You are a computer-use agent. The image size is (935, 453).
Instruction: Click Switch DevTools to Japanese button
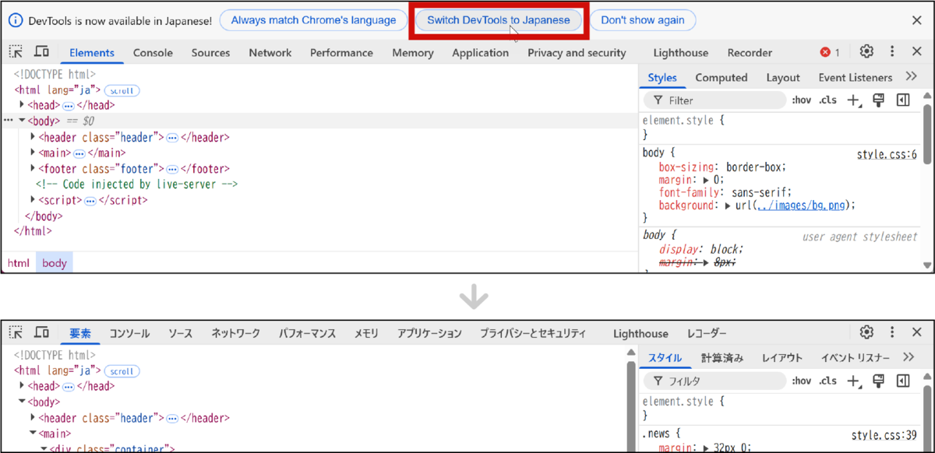[499, 20]
